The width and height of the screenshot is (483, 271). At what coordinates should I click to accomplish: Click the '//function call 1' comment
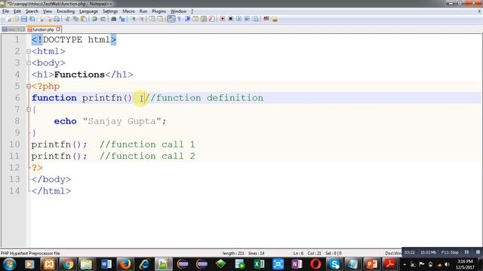pyautogui.click(x=147, y=145)
